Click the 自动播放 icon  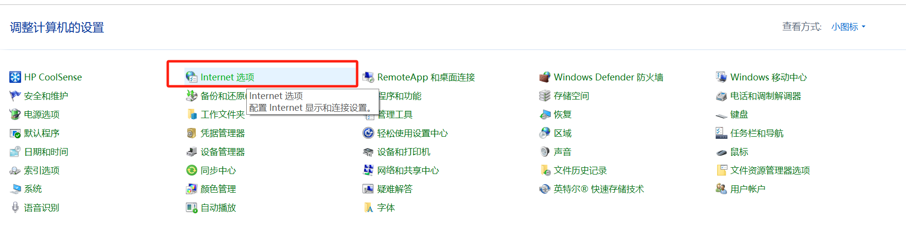click(x=192, y=207)
